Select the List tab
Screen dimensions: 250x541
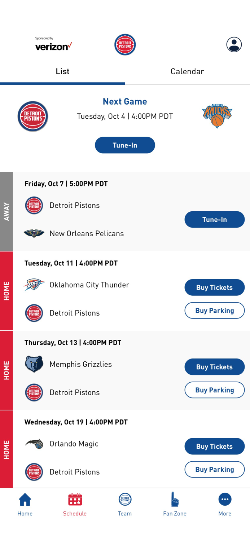(62, 71)
